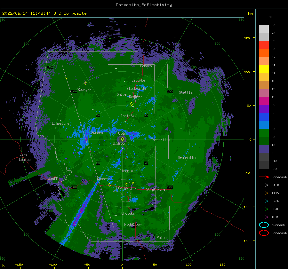Image resolution: width=288 pixels, height=269 pixels.
Task: Click the orange 111V arrow in the legend
Action: (x=264, y=193)
